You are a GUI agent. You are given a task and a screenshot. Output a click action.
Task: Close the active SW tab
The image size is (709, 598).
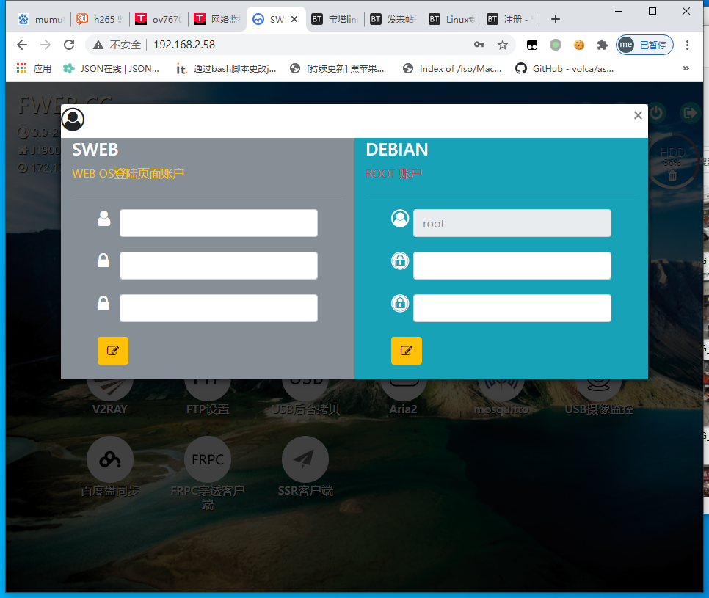coord(294,19)
